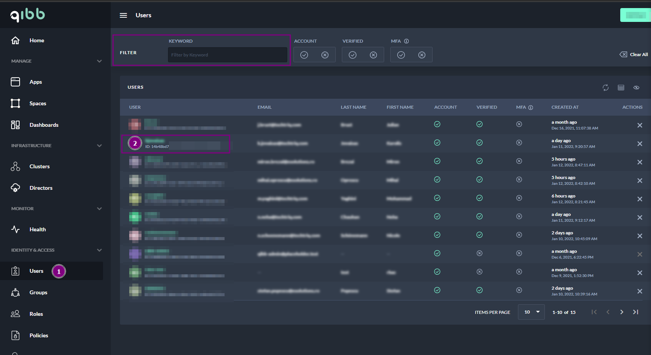Filter by Verified unchecked X option
Image resolution: width=651 pixels, height=355 pixels.
click(x=373, y=55)
